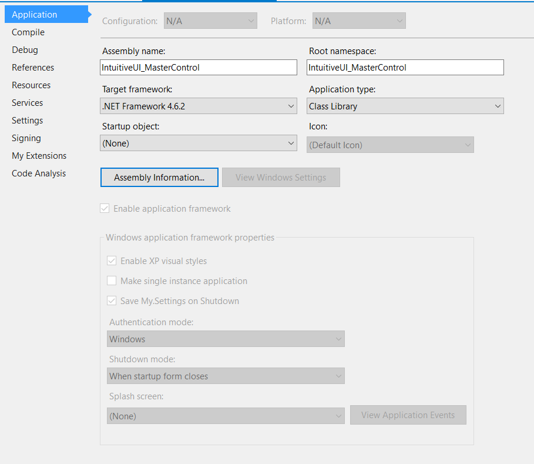Toggle Save My.Settings on Shutdown
This screenshot has height=464, width=534.
112,301
